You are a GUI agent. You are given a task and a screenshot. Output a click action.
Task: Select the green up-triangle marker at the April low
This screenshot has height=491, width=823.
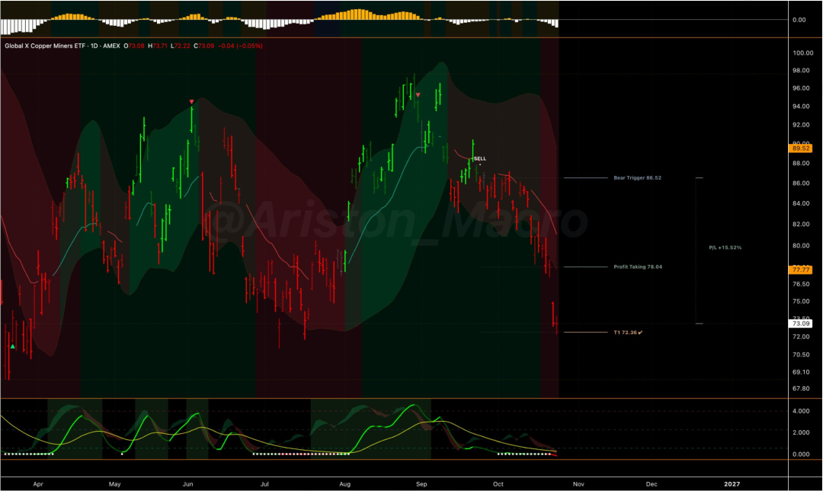pyautogui.click(x=13, y=346)
